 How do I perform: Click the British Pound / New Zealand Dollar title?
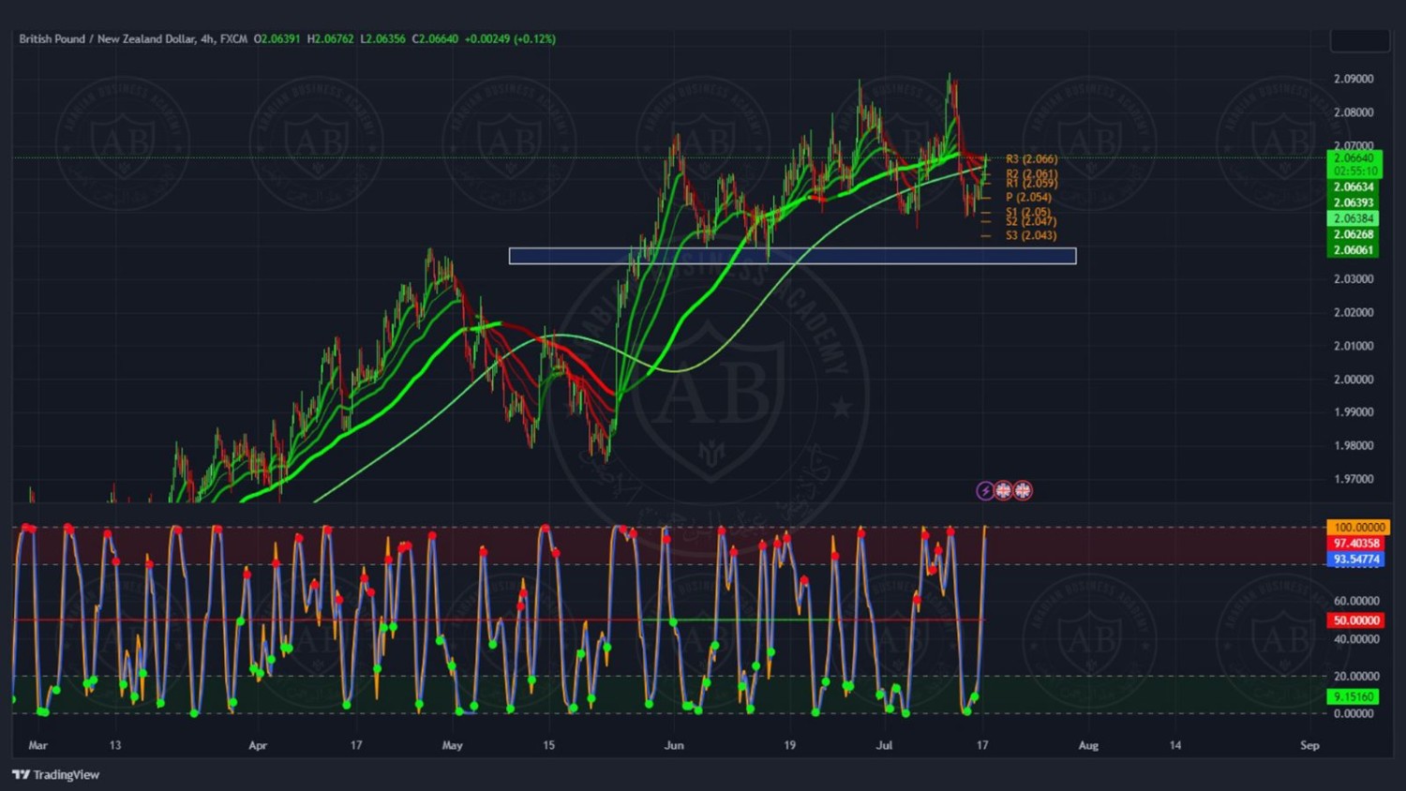pyautogui.click(x=108, y=38)
